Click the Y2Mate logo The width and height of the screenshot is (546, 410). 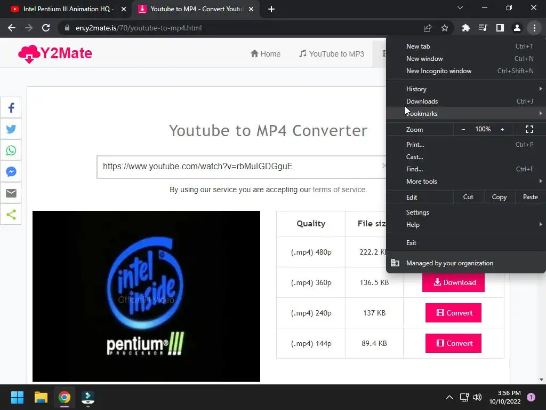pyautogui.click(x=55, y=54)
